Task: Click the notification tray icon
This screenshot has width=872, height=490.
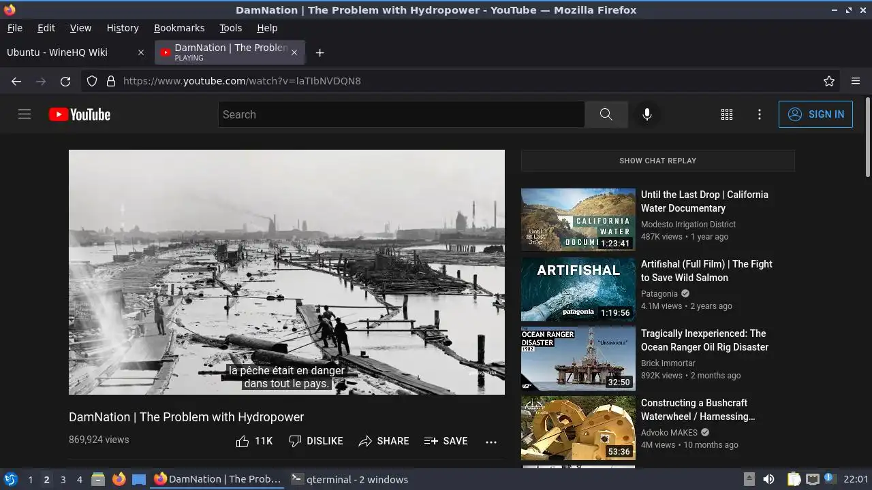Action: pos(830,479)
